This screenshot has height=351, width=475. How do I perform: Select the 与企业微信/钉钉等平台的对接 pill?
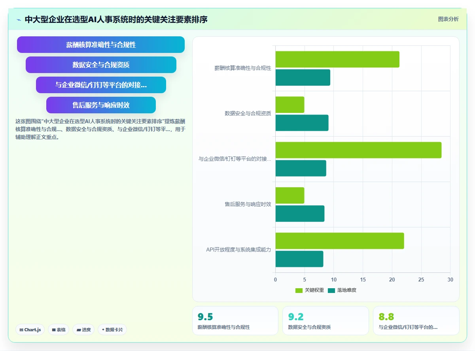tap(101, 85)
